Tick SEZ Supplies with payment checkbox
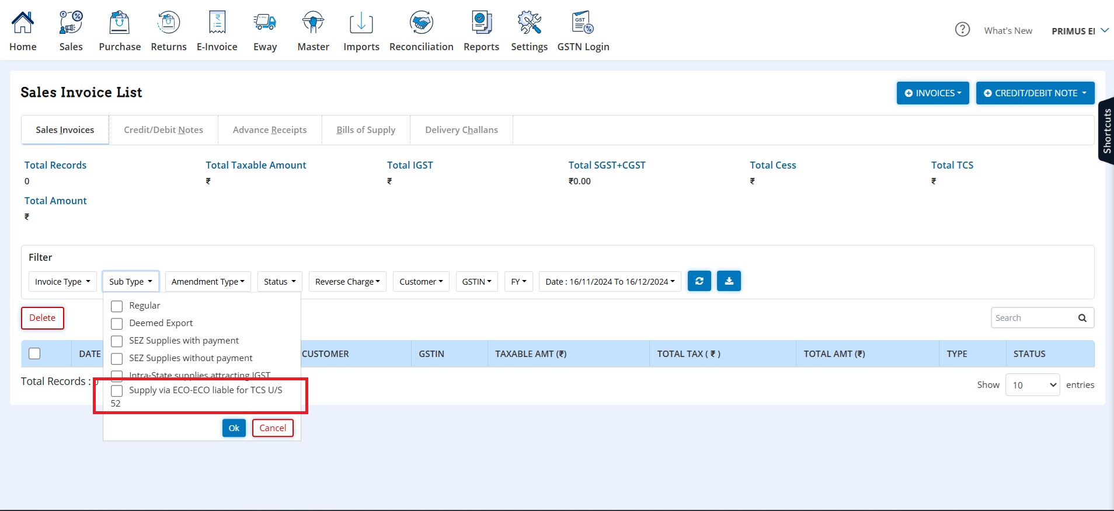1114x511 pixels. 117,341
